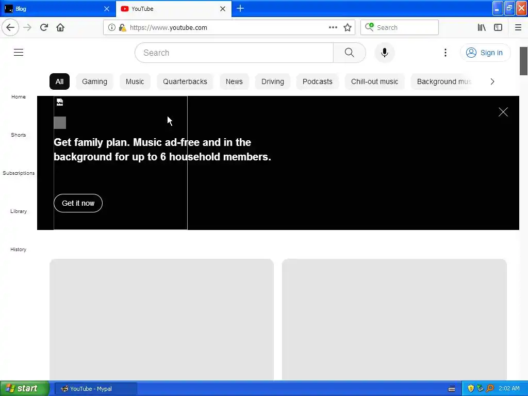Viewport: 528px width, 396px height.
Task: Show site information icon in address bar
Action: [112, 27]
